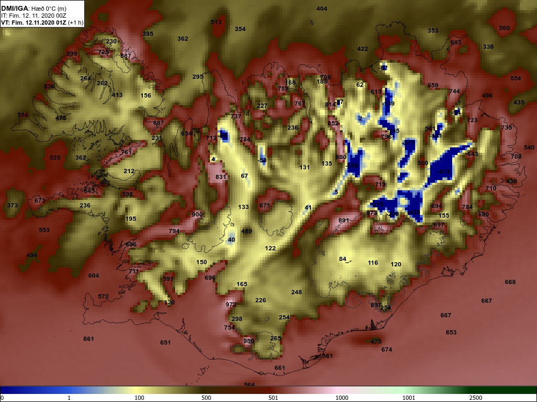The width and height of the screenshot is (537, 402).
Task: Click the '2500' label on the color scale
Action: click(x=476, y=398)
